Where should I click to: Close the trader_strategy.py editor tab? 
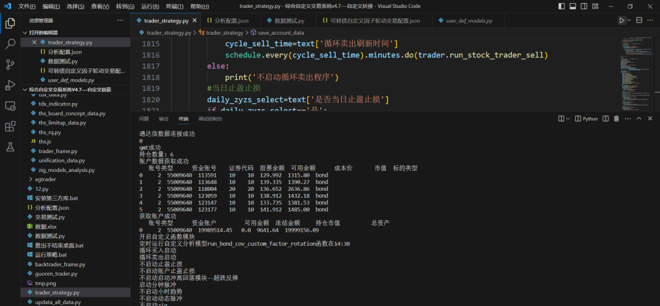pos(194,21)
